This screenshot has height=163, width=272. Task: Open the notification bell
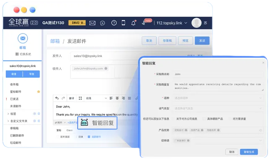coord(133,23)
